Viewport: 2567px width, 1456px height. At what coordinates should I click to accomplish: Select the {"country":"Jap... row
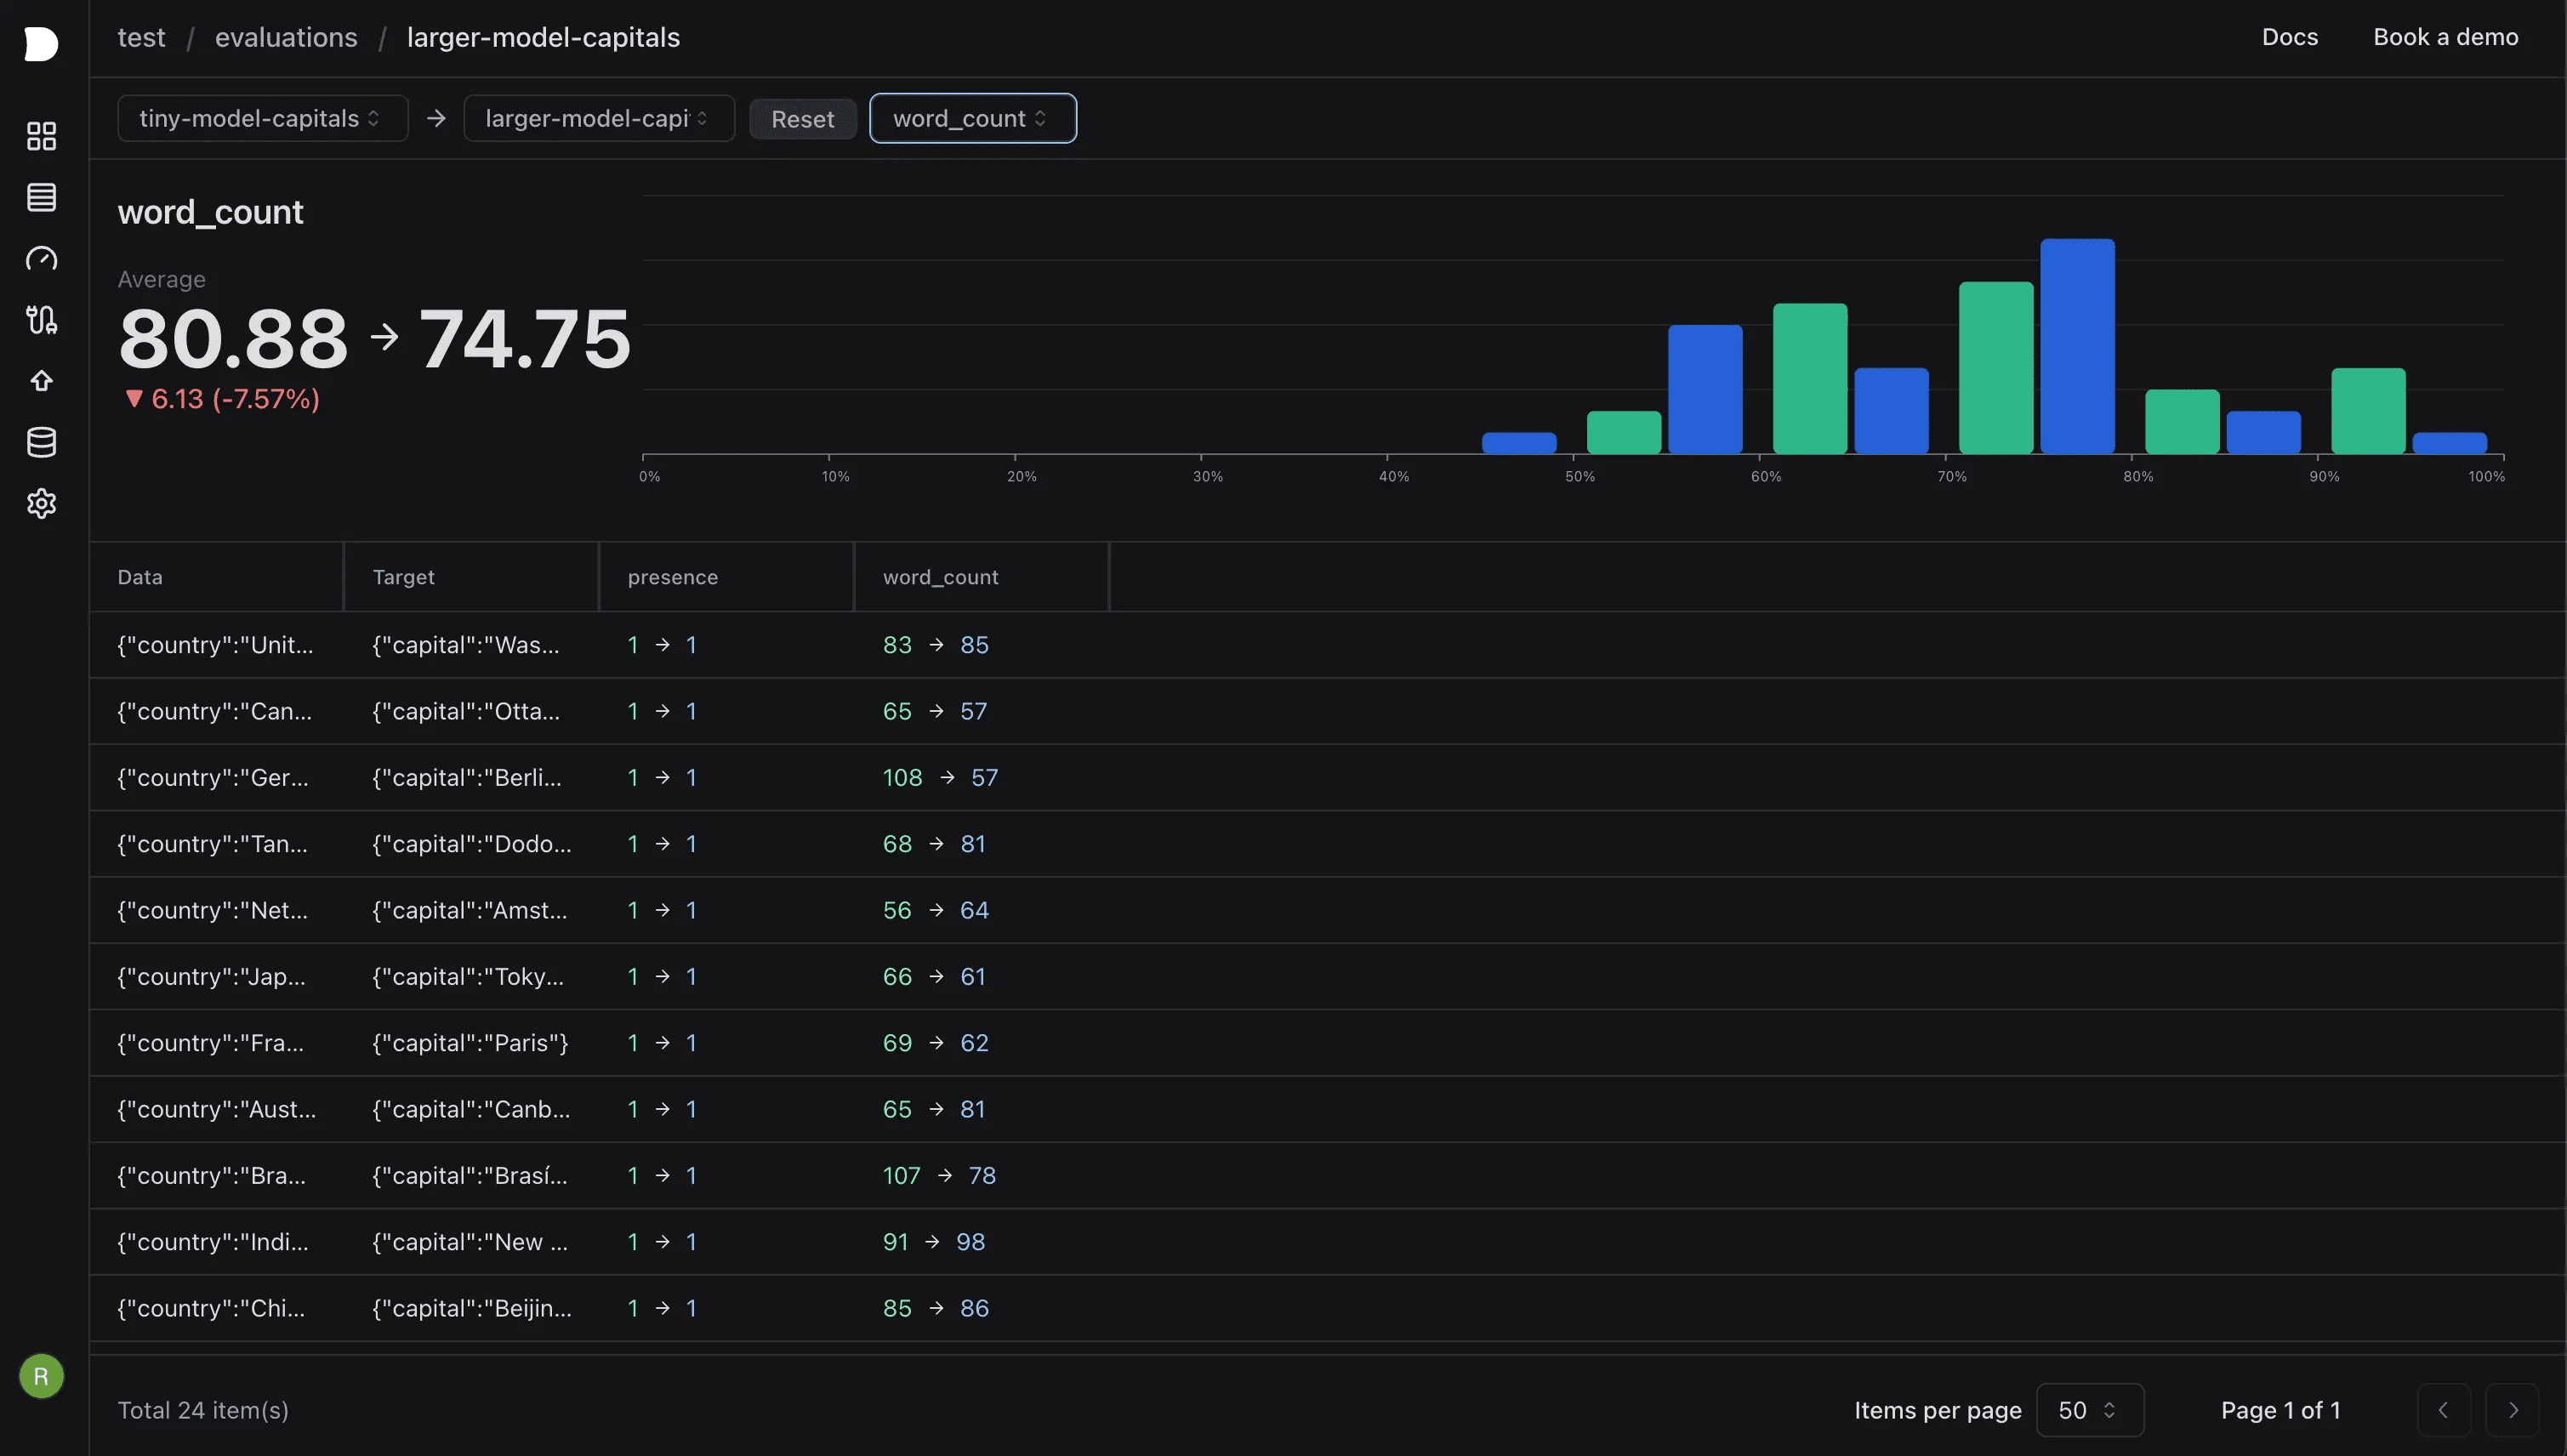[1327, 976]
